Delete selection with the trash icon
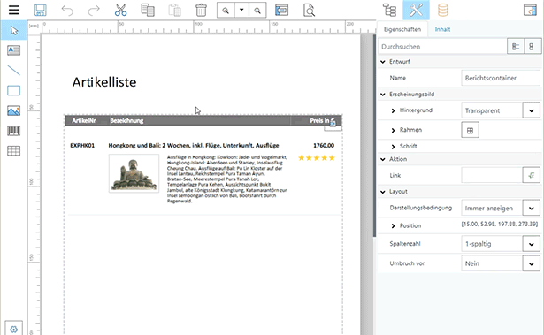 [201, 10]
